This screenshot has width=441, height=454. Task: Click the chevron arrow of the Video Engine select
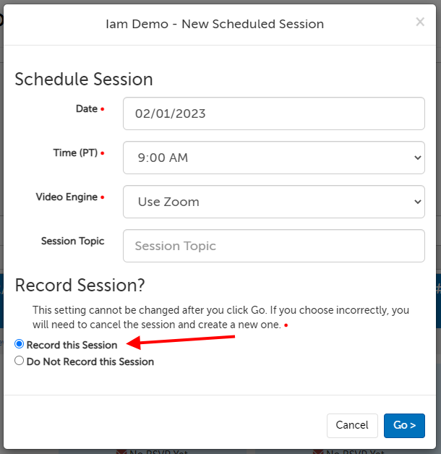pos(417,202)
